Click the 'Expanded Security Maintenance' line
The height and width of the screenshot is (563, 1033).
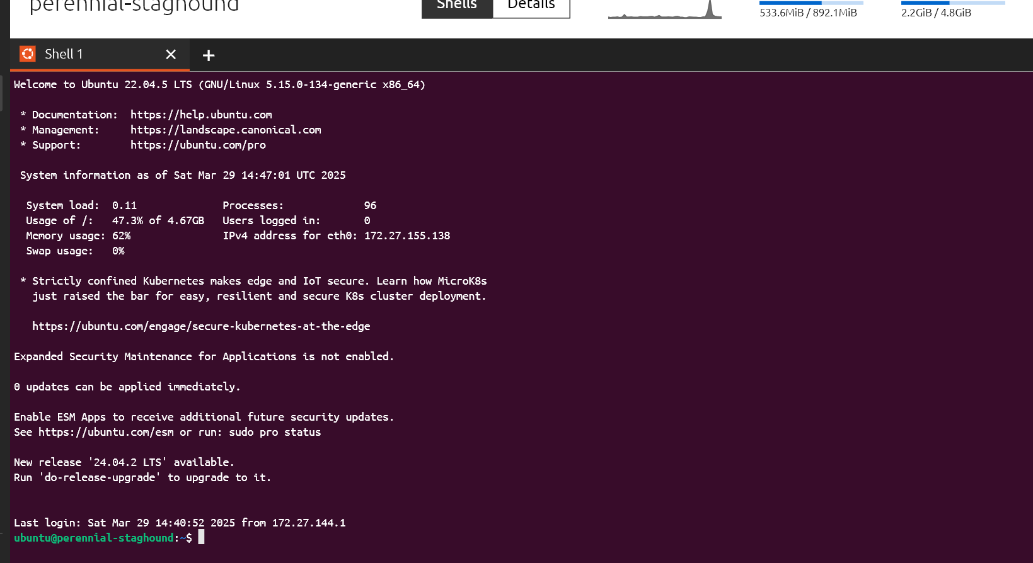pos(204,356)
